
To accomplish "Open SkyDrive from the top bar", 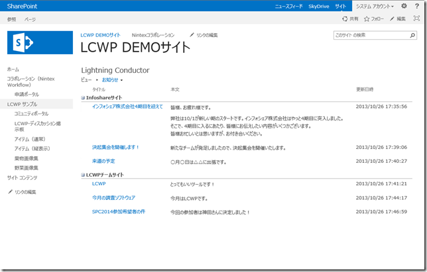I will click(x=319, y=6).
